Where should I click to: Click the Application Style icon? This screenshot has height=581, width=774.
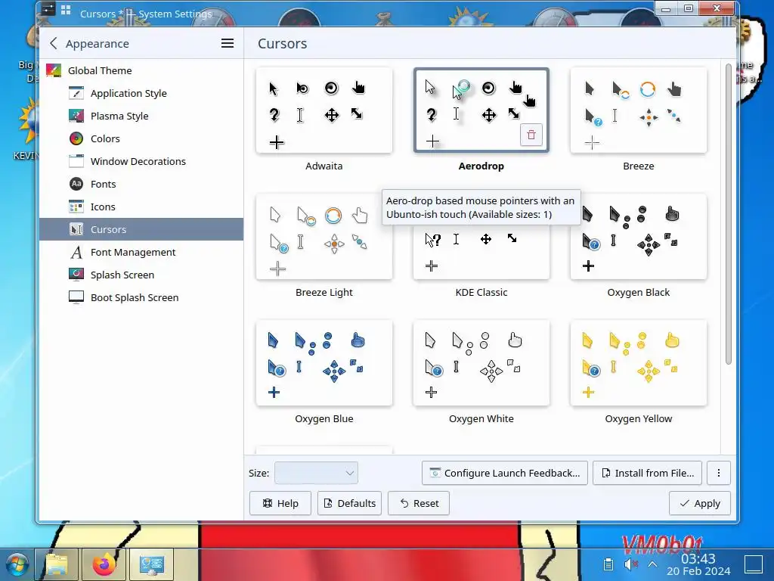76,93
